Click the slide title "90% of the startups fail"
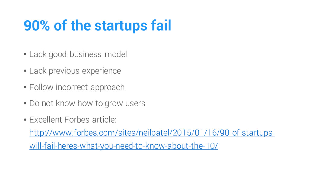Viewport: 309px width, 174px height. point(97,26)
